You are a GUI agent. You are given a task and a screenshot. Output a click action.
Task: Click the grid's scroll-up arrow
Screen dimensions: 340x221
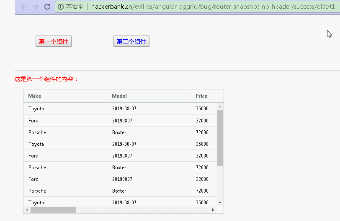220,107
